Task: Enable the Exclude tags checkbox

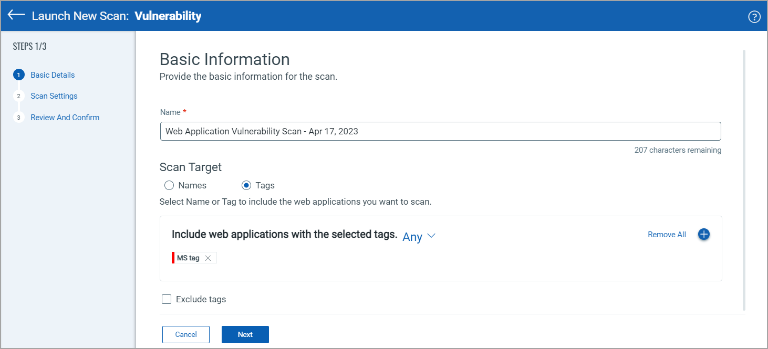Action: tap(167, 299)
